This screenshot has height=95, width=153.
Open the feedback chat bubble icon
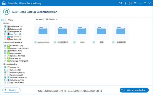(x=130, y=3)
